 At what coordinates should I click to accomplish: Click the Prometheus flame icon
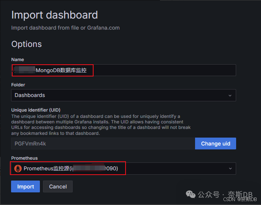click(18, 168)
